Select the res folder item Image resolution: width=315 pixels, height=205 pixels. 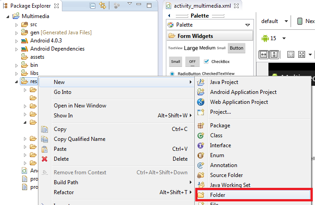pos(29,81)
